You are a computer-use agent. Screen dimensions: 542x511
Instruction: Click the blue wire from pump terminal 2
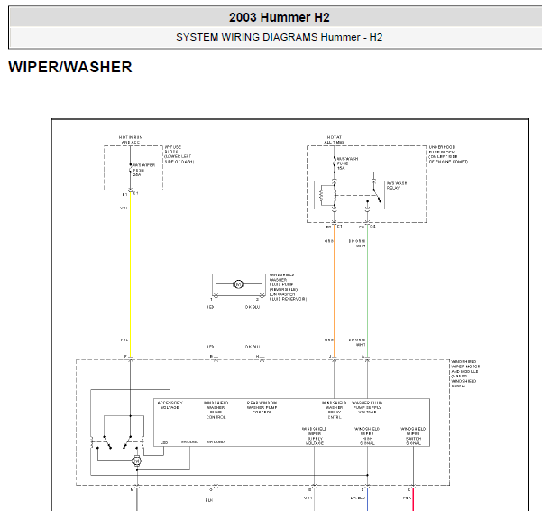tap(262, 328)
